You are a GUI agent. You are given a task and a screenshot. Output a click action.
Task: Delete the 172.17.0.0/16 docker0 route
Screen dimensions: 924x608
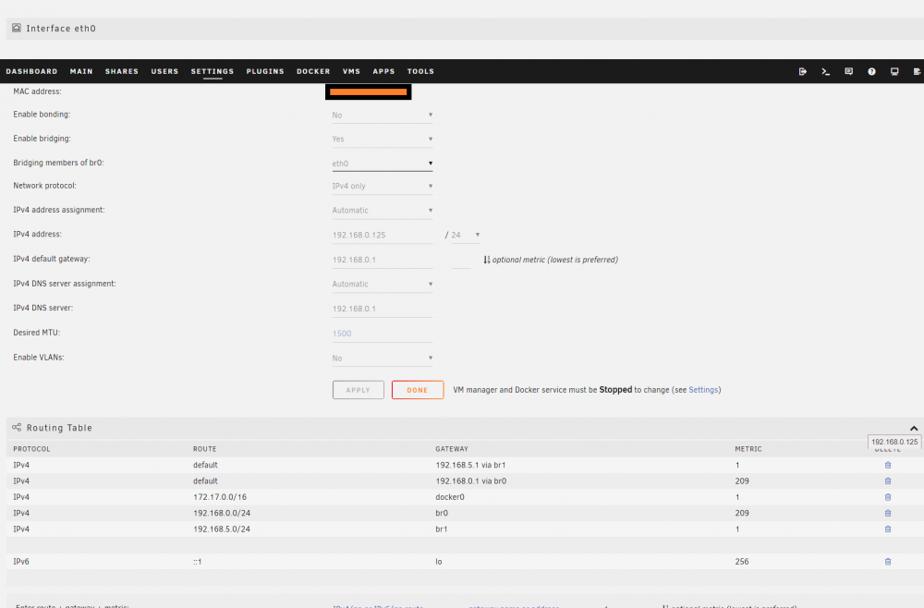point(888,496)
